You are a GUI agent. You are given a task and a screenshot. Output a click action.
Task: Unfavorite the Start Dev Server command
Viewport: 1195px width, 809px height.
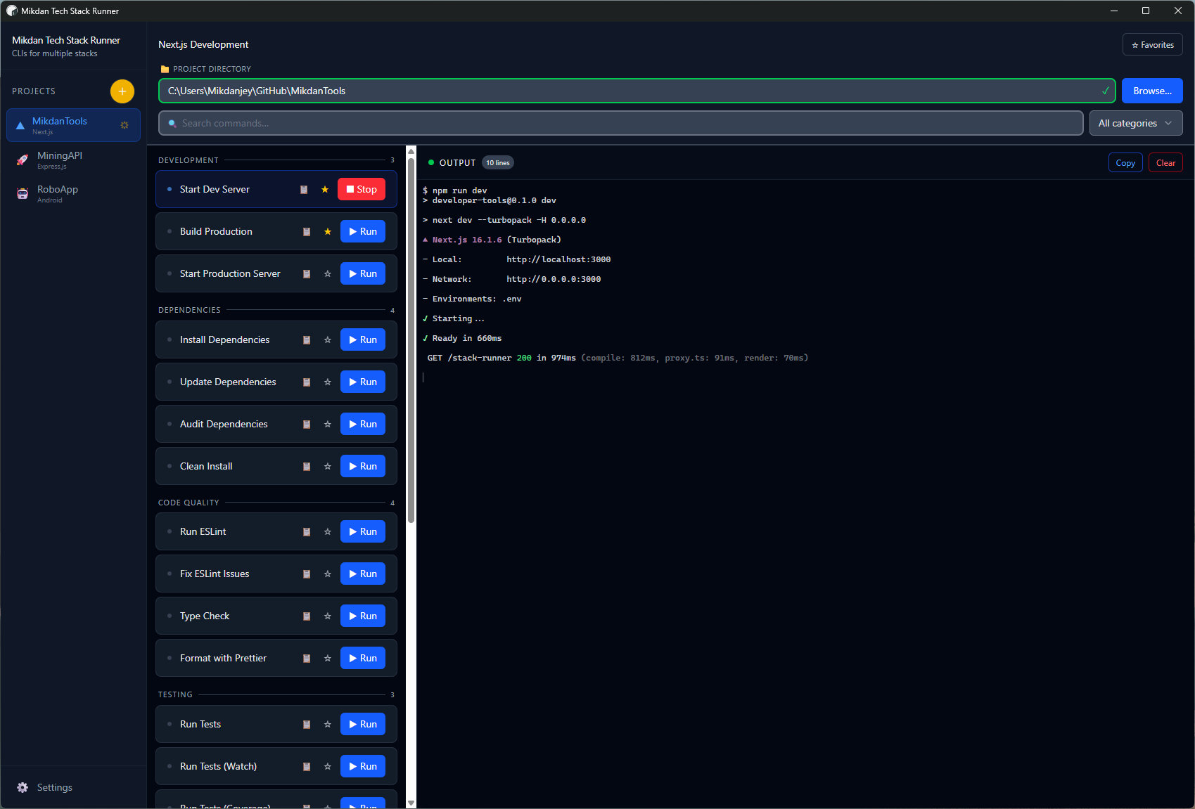325,190
